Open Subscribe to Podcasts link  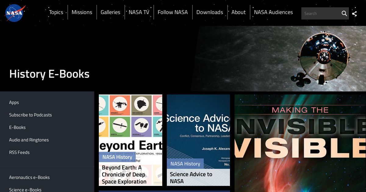tap(30, 115)
